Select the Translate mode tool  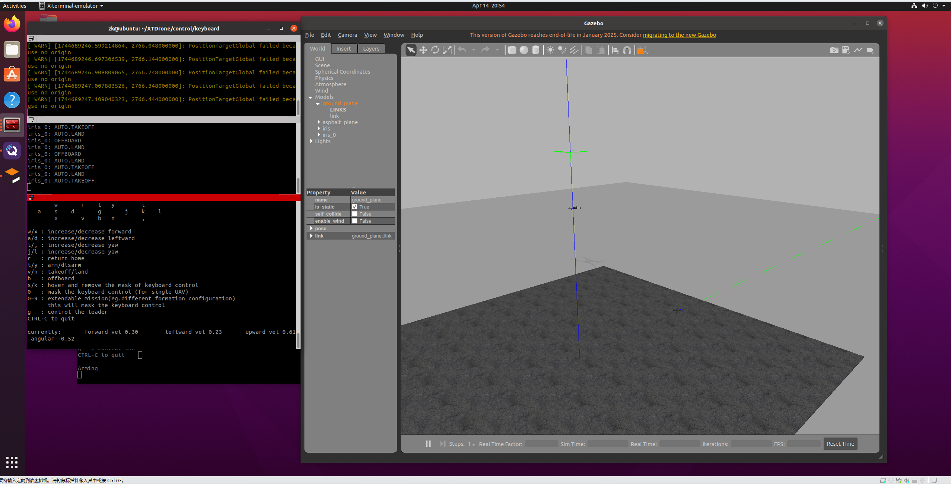tap(423, 50)
